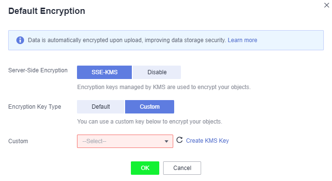Select SSE-KMS server-side encryption
The image size is (332, 181).
(104, 72)
